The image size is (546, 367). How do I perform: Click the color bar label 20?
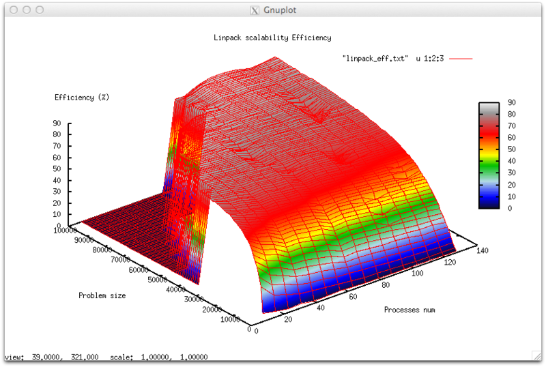511,185
